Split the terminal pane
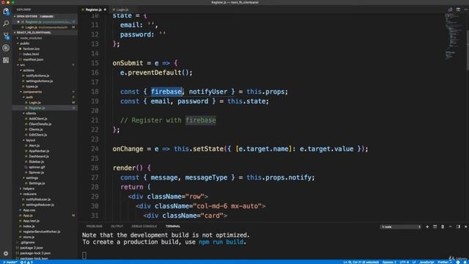Screen dimensions: 469x264 point(435,227)
